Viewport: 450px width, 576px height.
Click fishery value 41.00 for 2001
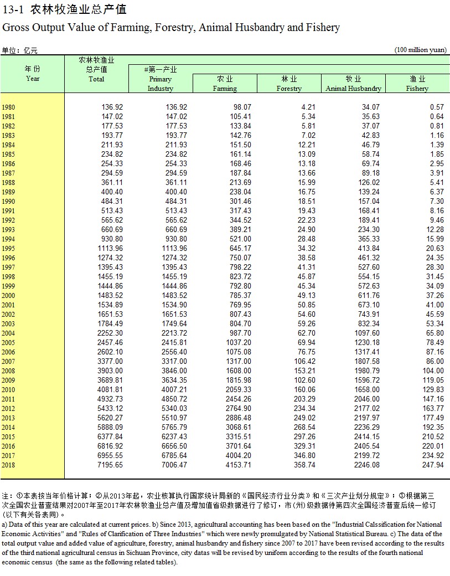435,305
